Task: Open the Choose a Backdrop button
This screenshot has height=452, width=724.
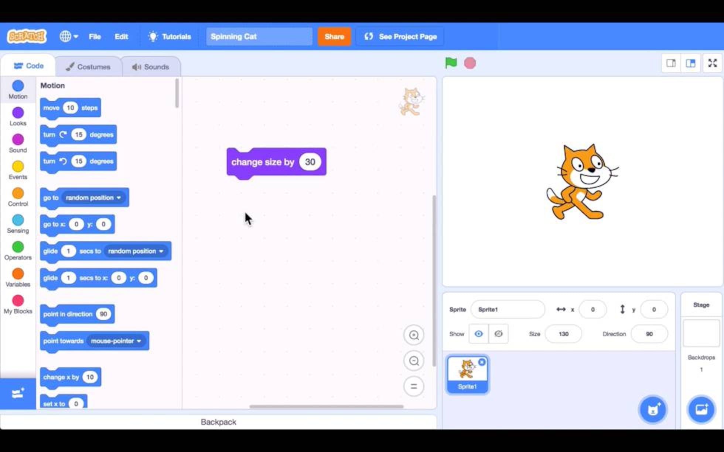Action: pyautogui.click(x=701, y=409)
